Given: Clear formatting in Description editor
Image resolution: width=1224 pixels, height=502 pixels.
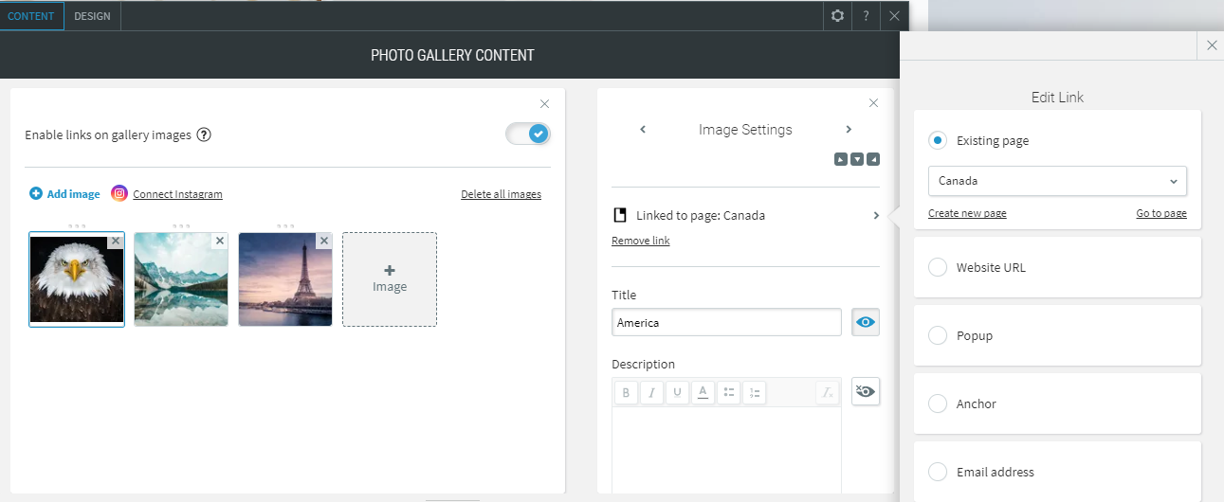Looking at the screenshot, I should [827, 392].
